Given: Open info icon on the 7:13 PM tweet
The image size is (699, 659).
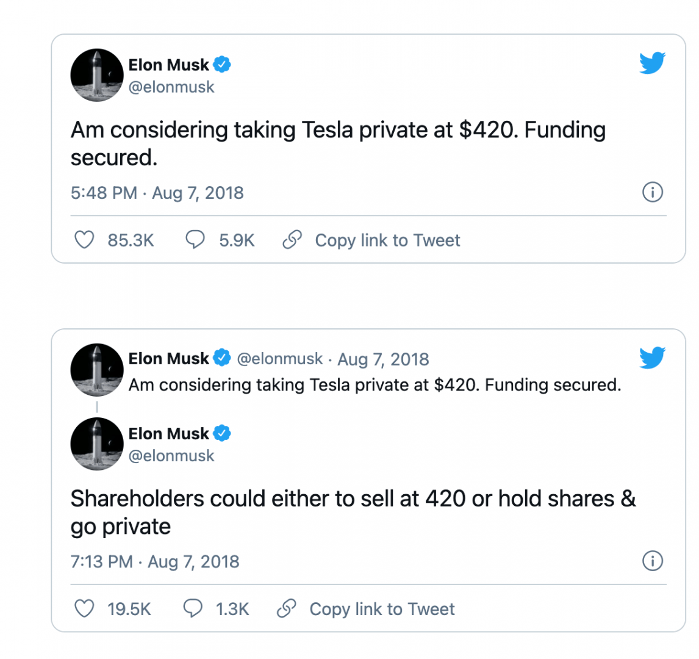Looking at the screenshot, I should point(653,561).
